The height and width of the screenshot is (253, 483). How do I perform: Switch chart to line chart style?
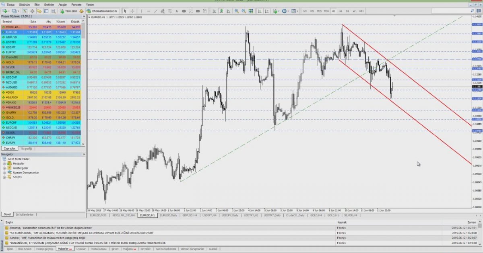click(x=228, y=11)
